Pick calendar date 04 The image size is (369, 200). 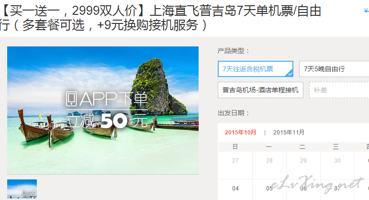235,189
